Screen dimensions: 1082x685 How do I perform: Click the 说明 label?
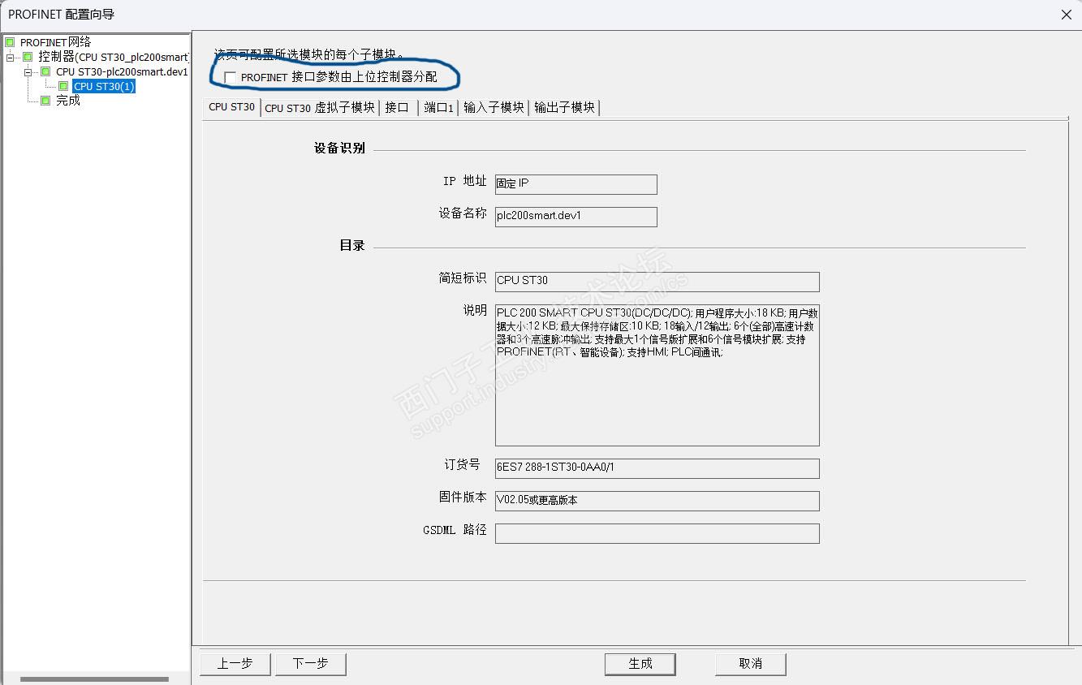coord(475,311)
